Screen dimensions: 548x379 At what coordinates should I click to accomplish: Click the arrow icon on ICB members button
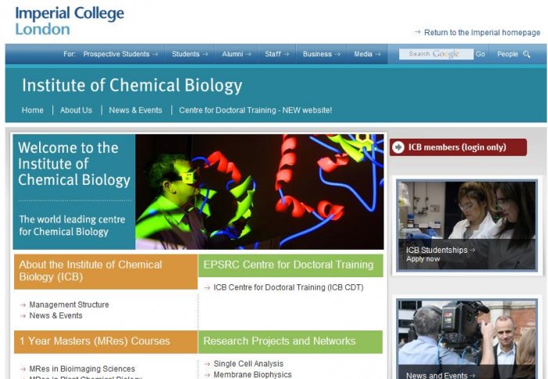point(398,147)
